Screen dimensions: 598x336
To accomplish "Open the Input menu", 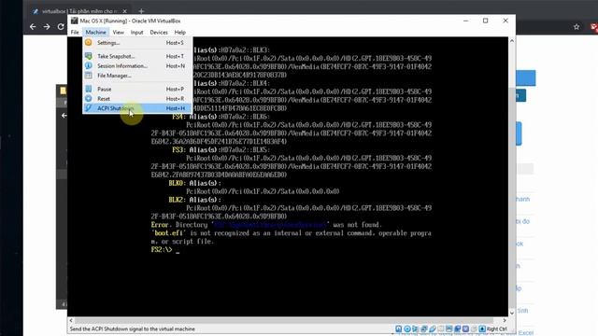I will [x=137, y=33].
